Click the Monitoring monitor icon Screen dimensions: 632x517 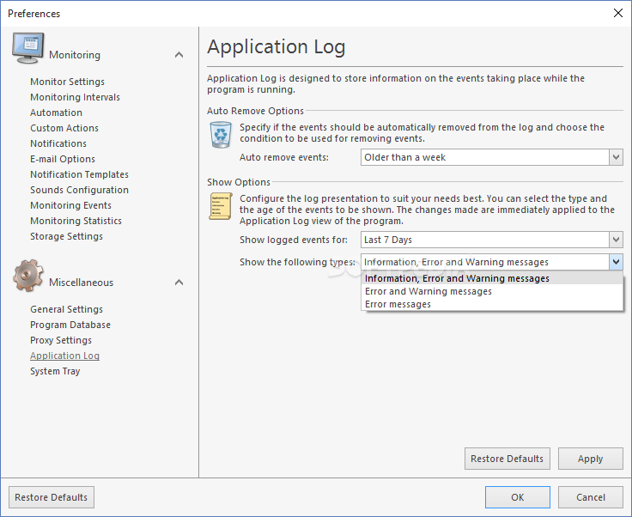click(x=27, y=48)
